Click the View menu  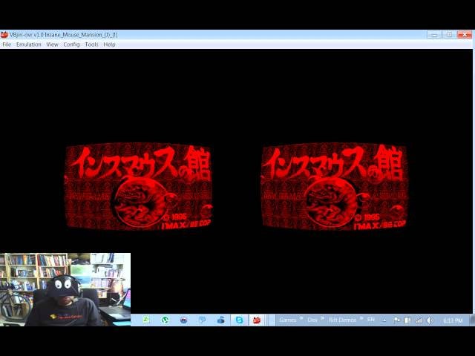point(52,44)
